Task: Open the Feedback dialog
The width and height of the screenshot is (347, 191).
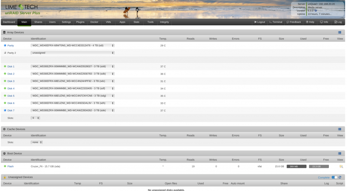Action: tap(294, 22)
